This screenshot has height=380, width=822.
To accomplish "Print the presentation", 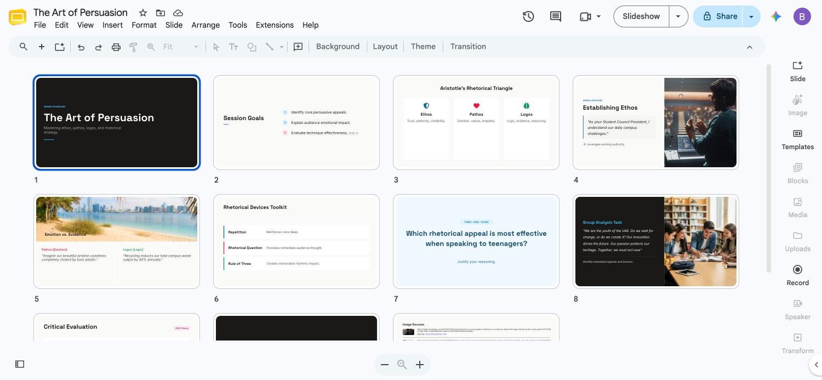I will click(x=116, y=47).
